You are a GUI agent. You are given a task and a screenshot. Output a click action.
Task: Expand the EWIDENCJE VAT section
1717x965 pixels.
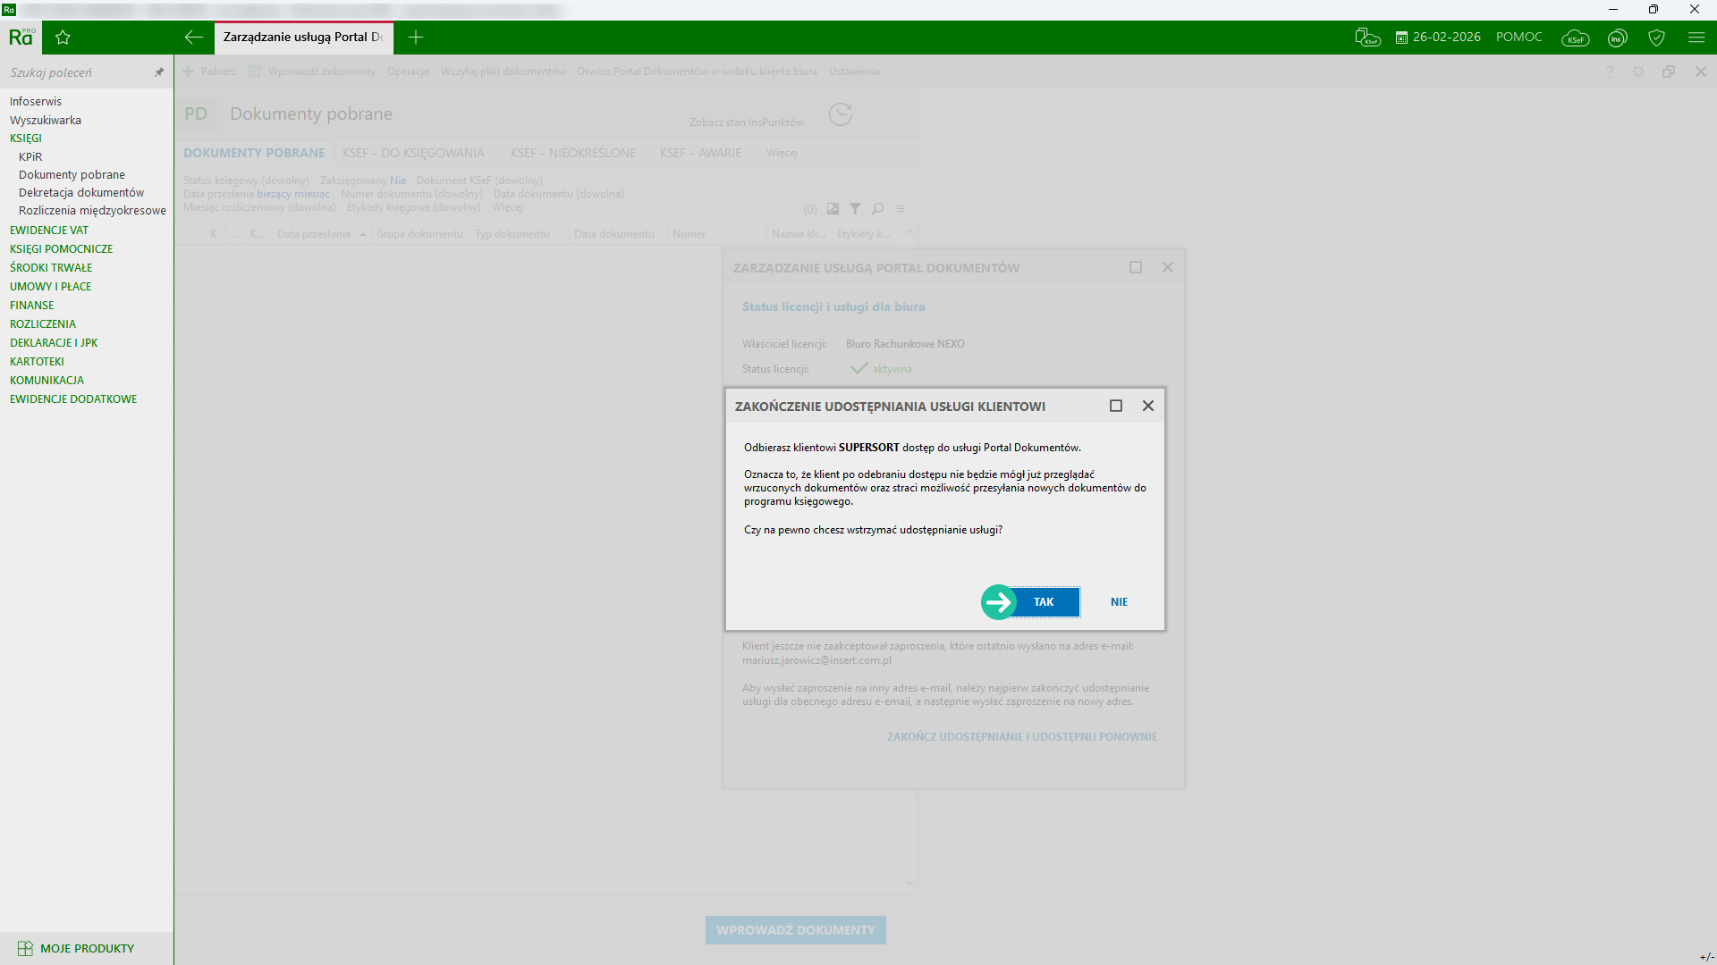(49, 231)
